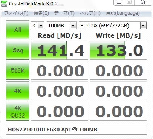
Task: Expand the test count dropdown showing 3
Action: pos(41,26)
